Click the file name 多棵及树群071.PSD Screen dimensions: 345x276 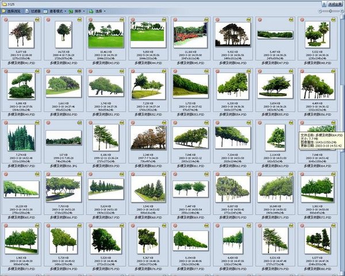275,218
